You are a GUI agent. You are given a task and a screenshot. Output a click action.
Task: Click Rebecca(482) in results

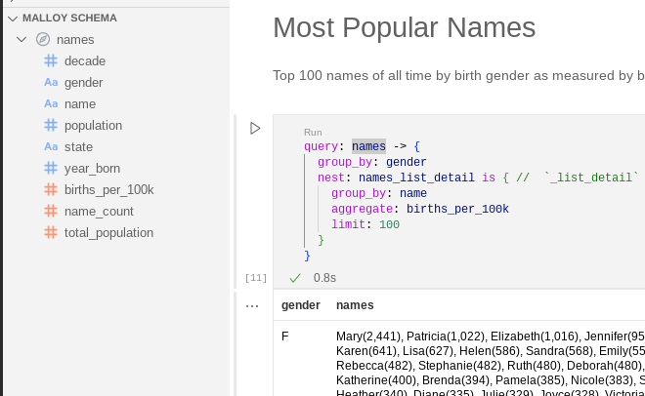(x=374, y=366)
